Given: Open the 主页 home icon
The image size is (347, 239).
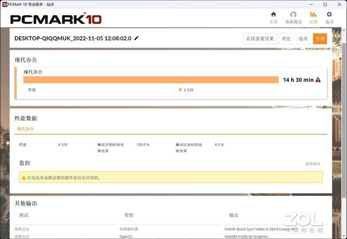Looking at the screenshot, I should pos(273,18).
